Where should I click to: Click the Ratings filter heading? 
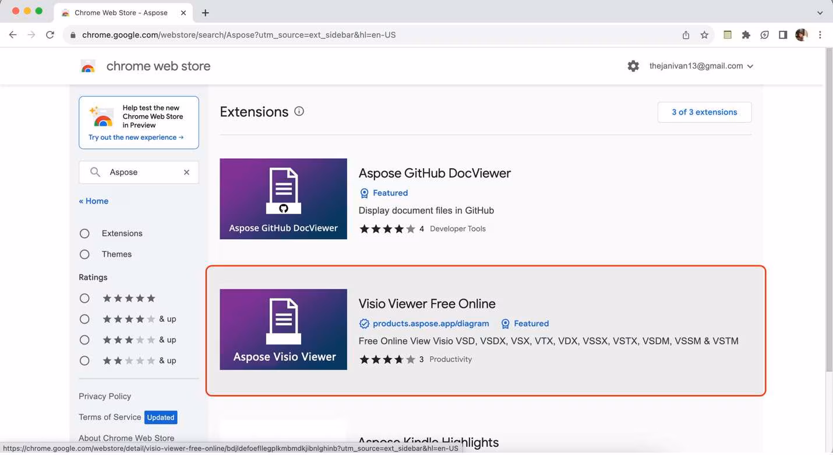93,278
